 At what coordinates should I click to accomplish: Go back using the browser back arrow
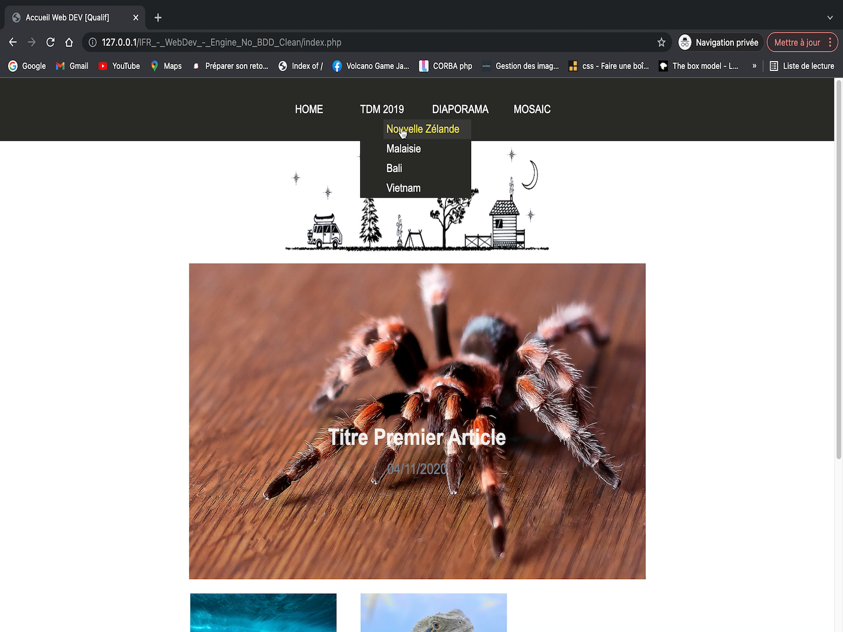pyautogui.click(x=13, y=43)
